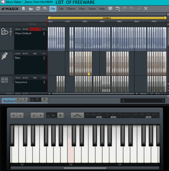Open FX dropdown on Piano Default track

click(44, 29)
